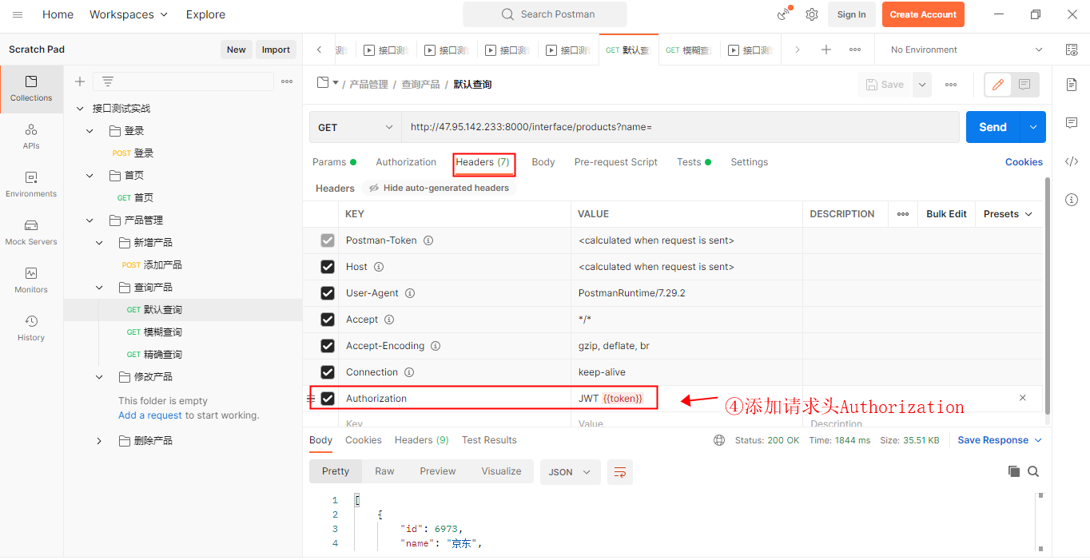Viewport: 1090px width, 560px height.
Task: Click the collection filter icon
Action: pos(108,81)
